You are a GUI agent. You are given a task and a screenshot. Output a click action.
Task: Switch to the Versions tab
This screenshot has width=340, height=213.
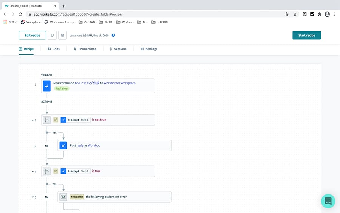point(118,49)
